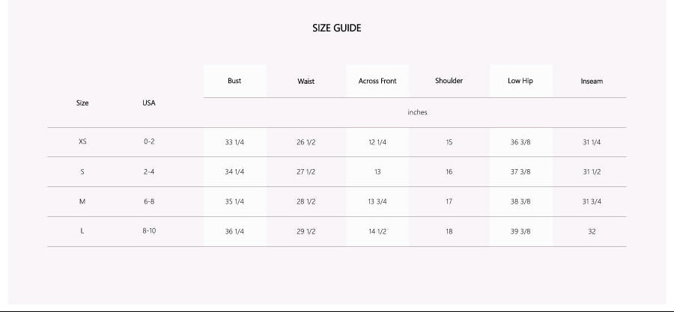Viewport: 674px width, 312px height.
Task: Click the Shoulder column header
Action: [449, 81]
